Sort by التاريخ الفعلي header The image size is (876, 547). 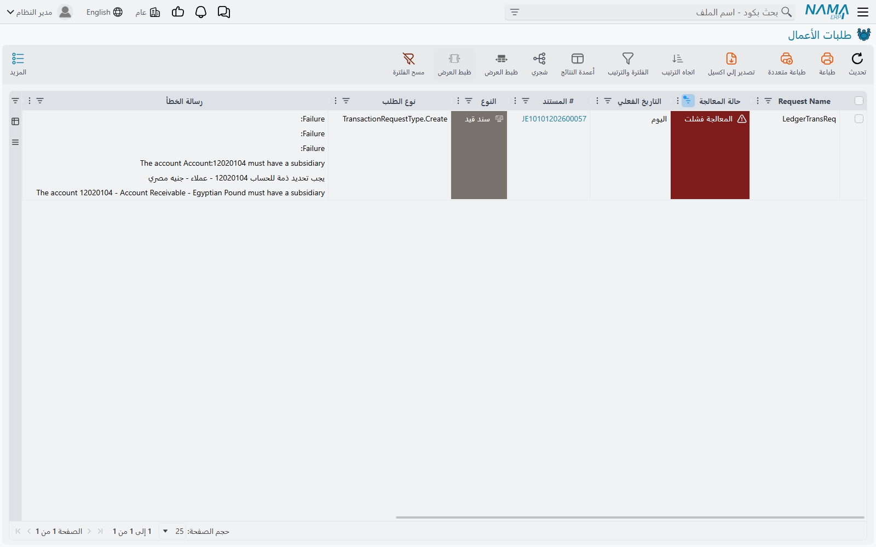coord(639,101)
